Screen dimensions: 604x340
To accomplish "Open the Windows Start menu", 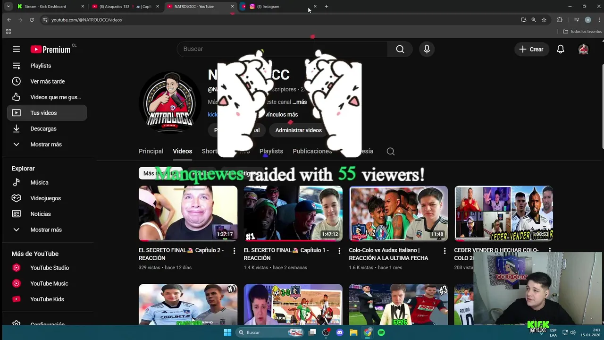I will [227, 332].
